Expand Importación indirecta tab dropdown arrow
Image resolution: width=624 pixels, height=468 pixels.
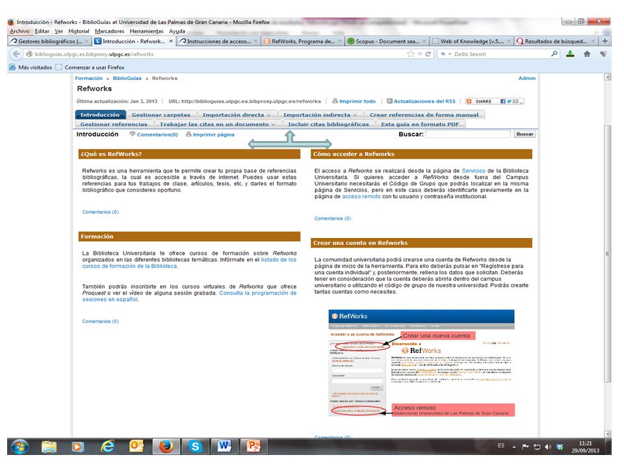pos(355,115)
